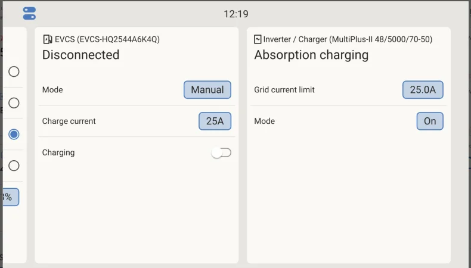This screenshot has height=268, width=471.
Task: Select the topmost radio button in left card
Action: (x=14, y=71)
